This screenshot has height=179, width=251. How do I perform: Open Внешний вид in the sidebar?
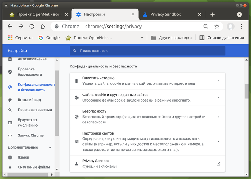pos(29,100)
